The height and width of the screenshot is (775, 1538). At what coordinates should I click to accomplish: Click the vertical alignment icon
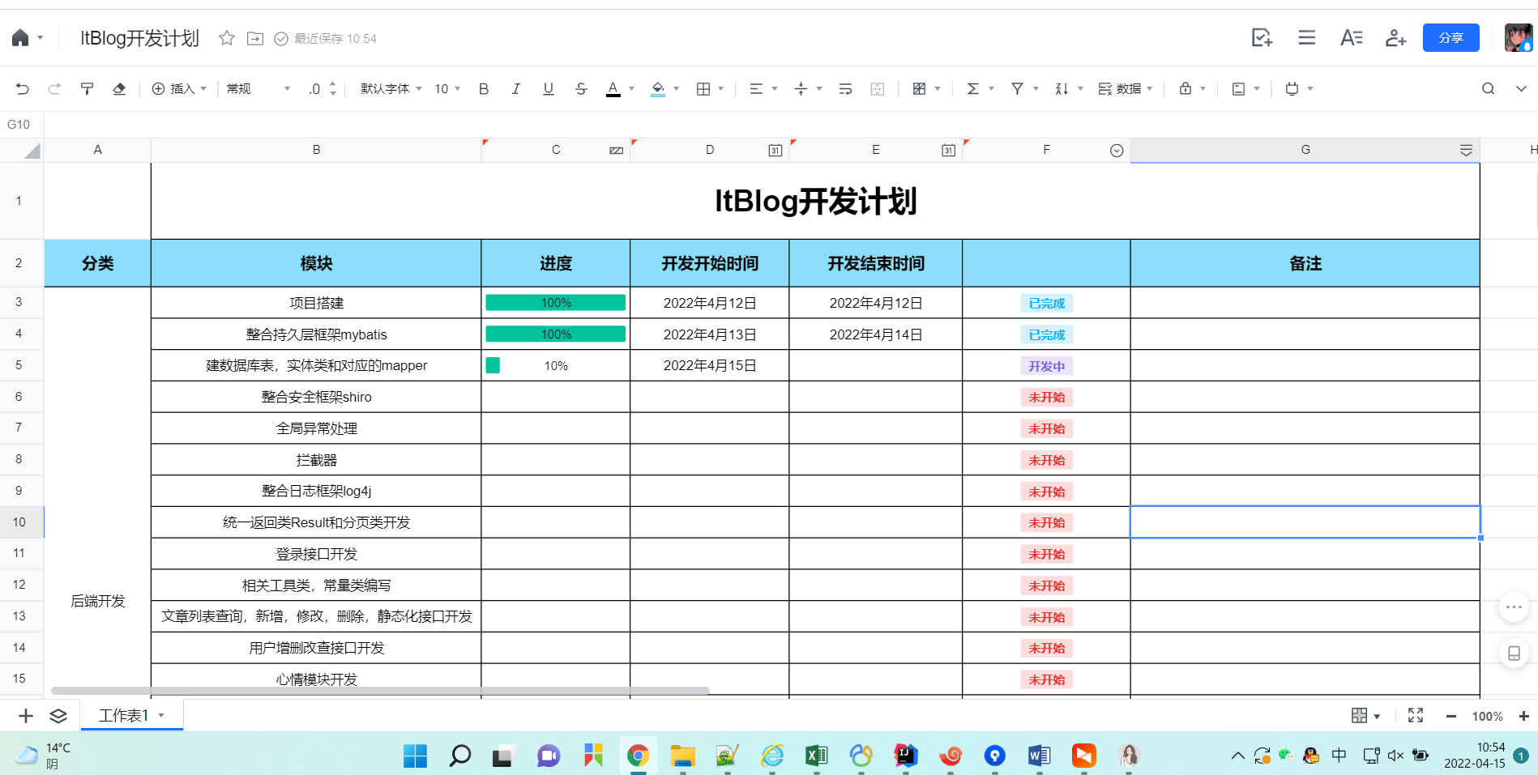(x=801, y=89)
